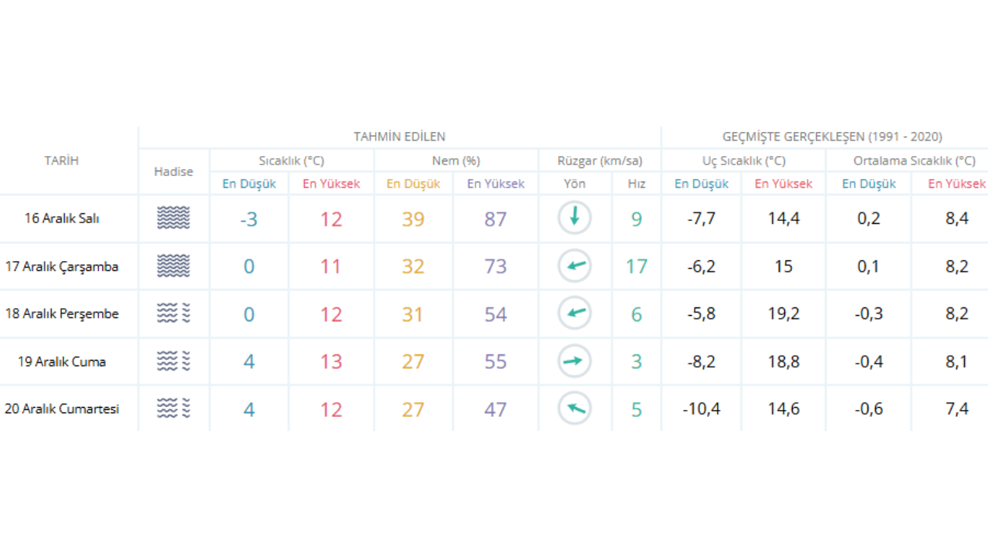Click the haze icon for 19 Aralık Cuma

pos(173,361)
